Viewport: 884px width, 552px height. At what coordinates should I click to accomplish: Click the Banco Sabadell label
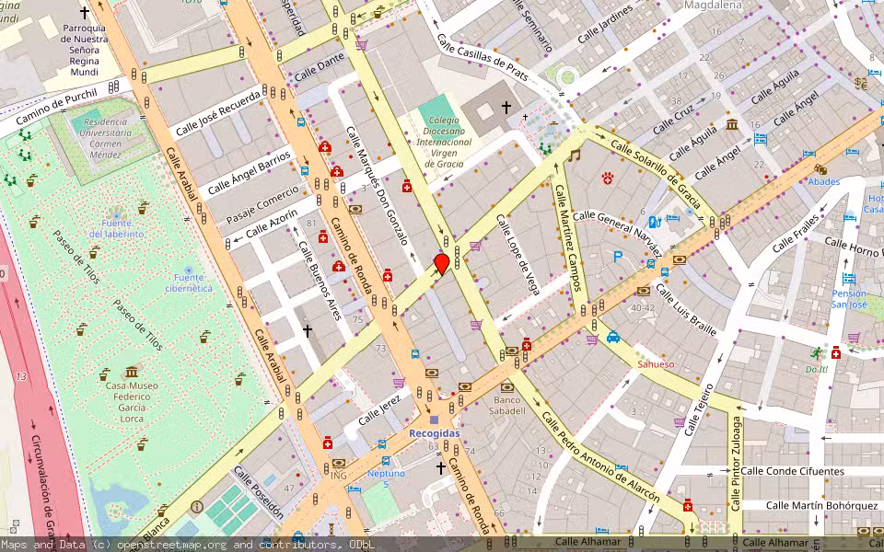tap(506, 405)
